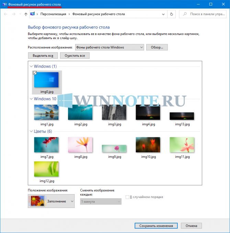
Task: Select the img0.jpg wallpaper thumbnail
Action: point(46,80)
